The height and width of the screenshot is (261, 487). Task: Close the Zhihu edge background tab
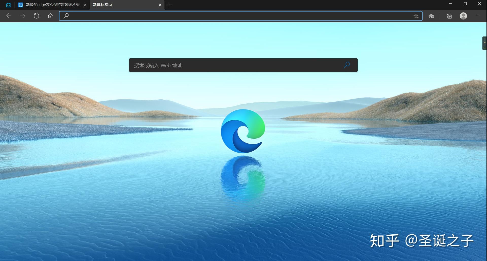coord(85,5)
